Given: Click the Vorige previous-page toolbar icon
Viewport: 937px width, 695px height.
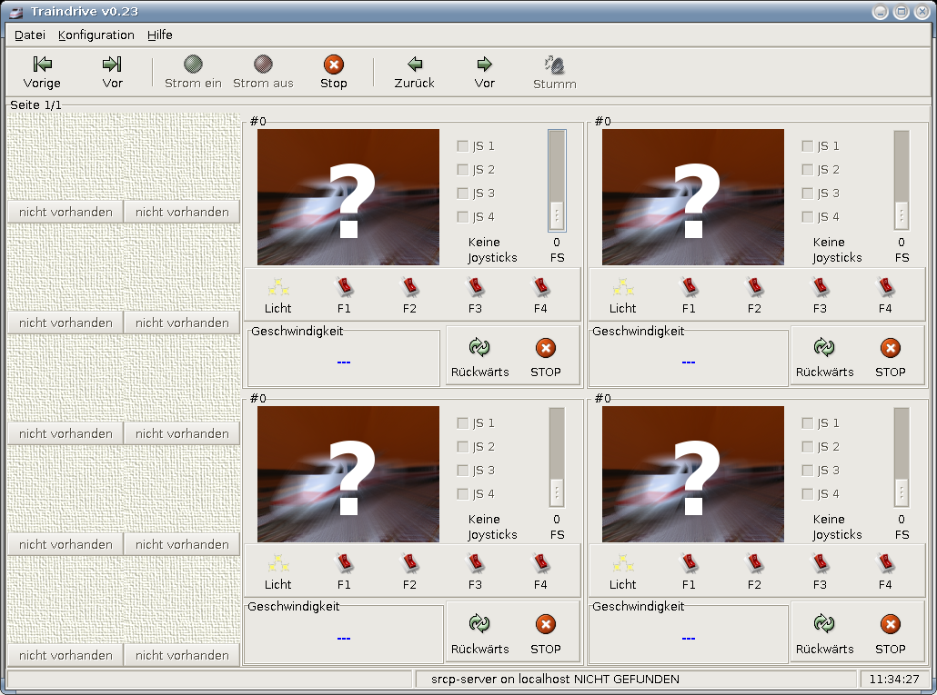Looking at the screenshot, I should 42,65.
